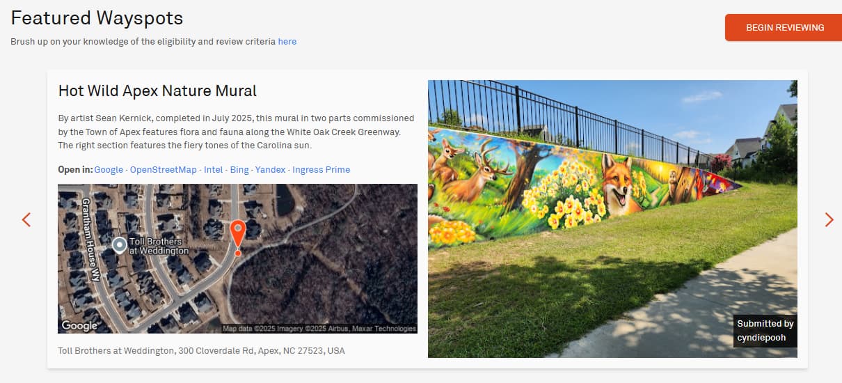842x383 pixels.
Task: Click the next wayspot right arrow
Action: pyautogui.click(x=829, y=220)
